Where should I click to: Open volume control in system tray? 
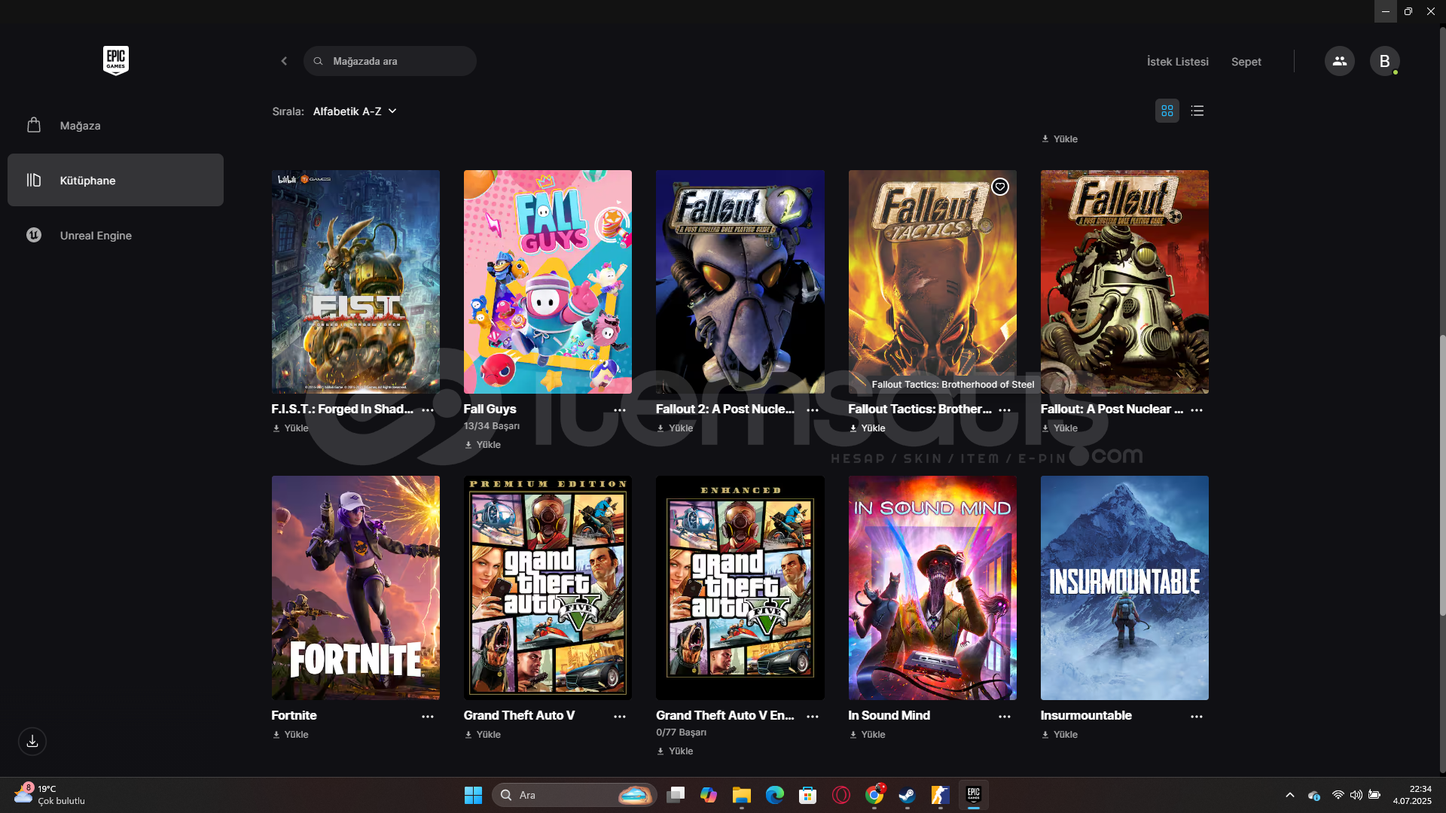tap(1356, 795)
